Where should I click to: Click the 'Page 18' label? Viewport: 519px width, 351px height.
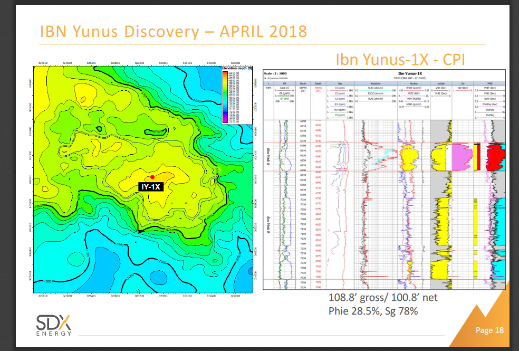[x=489, y=330]
